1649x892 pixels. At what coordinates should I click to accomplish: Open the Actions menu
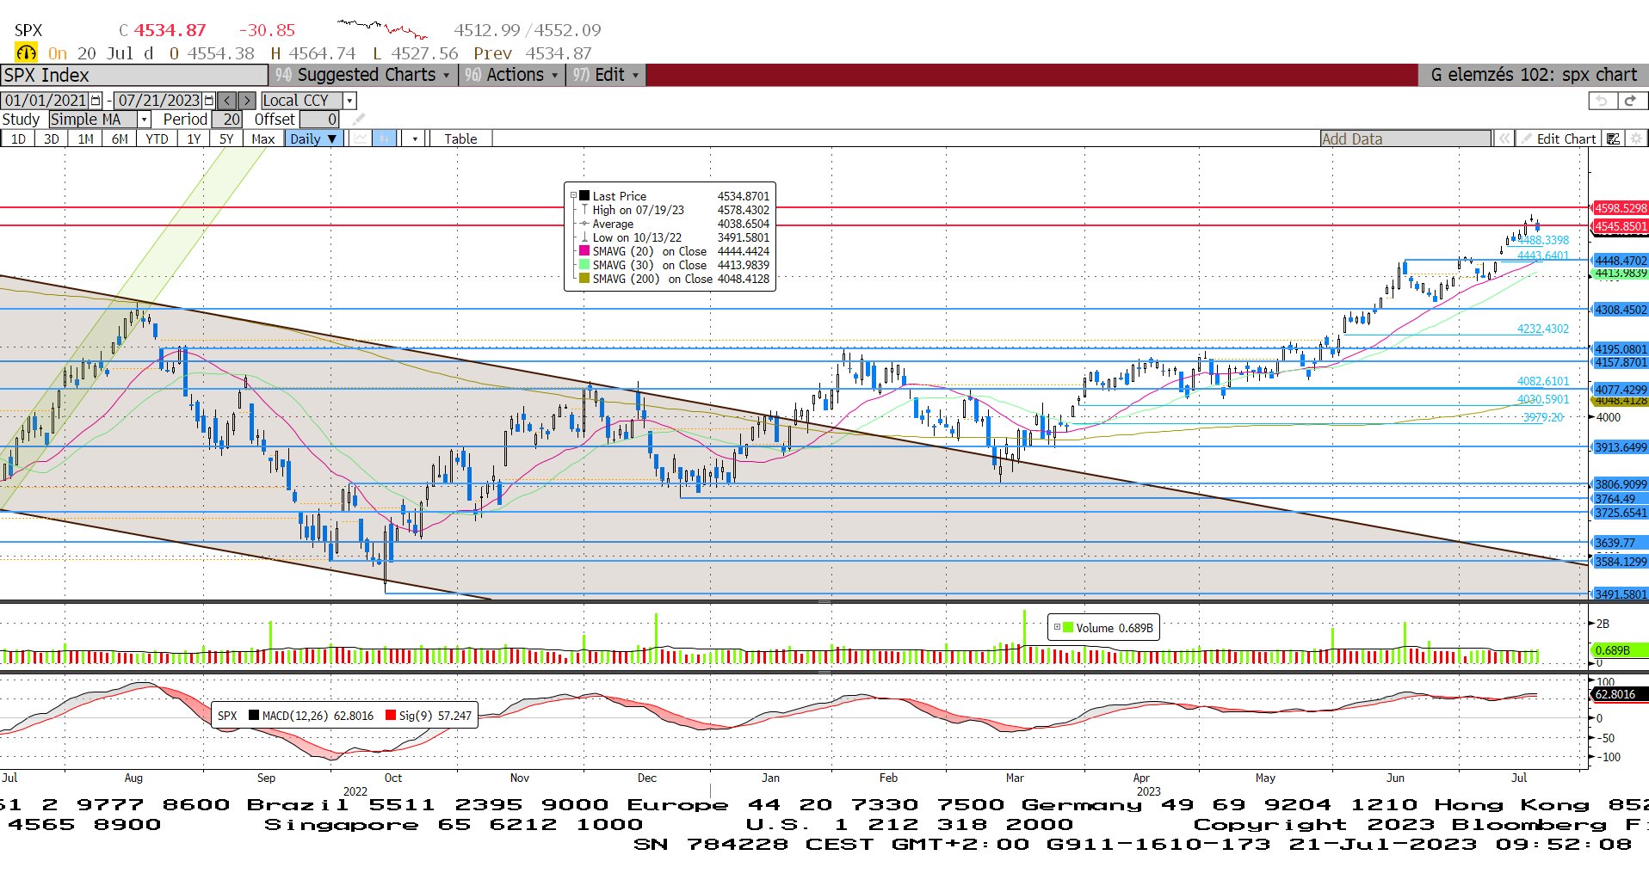pos(512,75)
